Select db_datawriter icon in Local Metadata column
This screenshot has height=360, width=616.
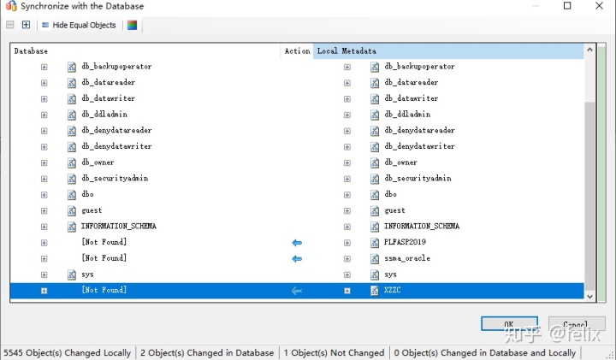[375, 99]
